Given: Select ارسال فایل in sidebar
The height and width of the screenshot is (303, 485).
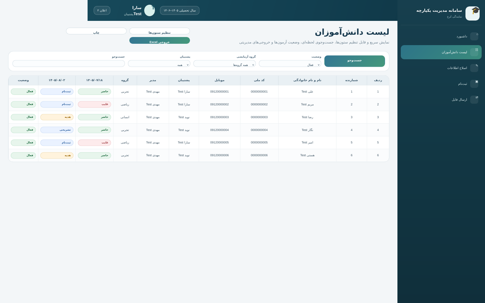Looking at the screenshot, I should 441,100.
